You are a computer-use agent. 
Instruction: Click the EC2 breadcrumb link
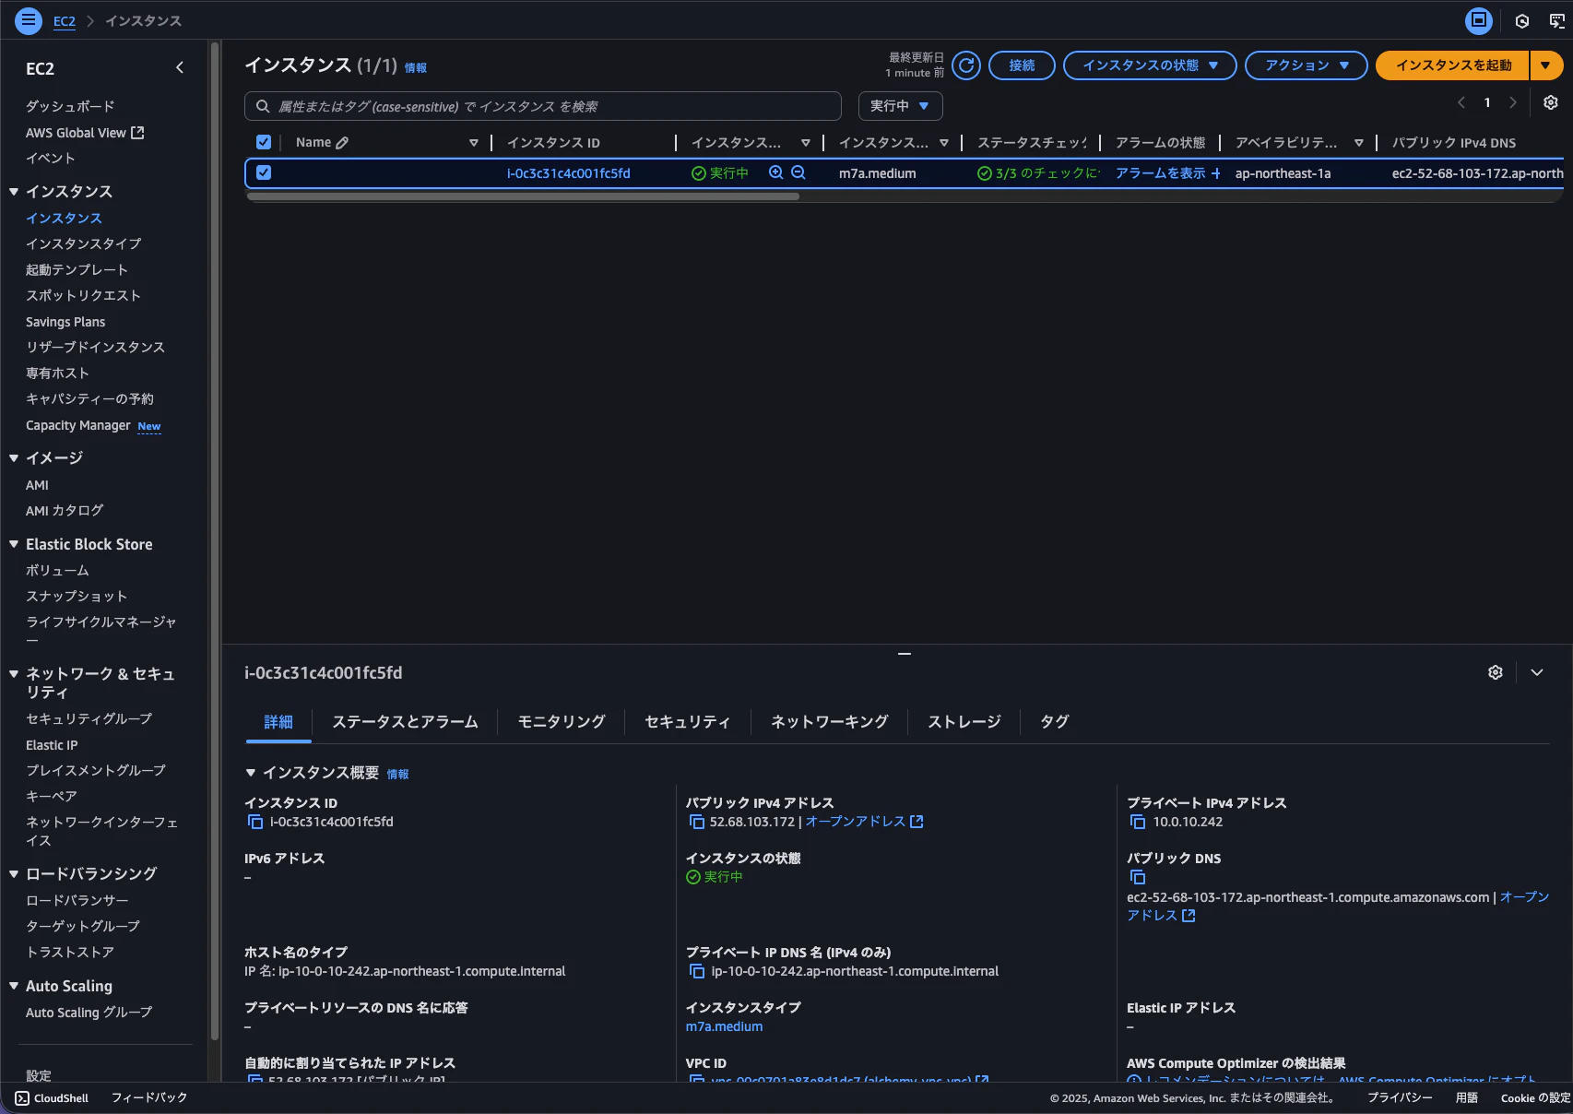pos(65,21)
